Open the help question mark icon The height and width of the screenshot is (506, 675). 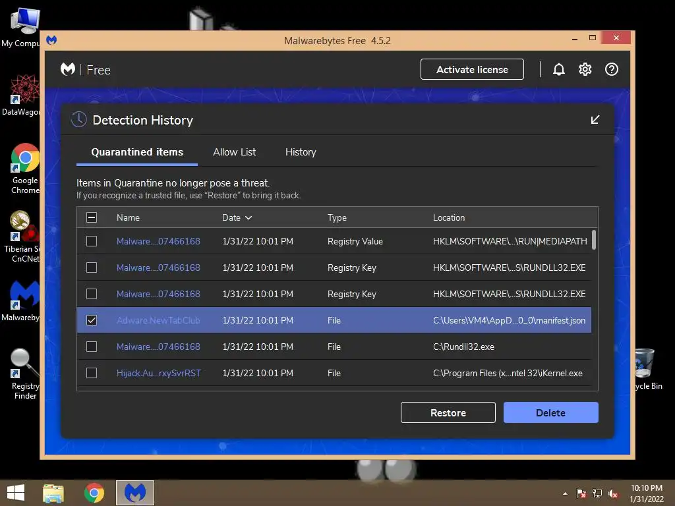point(611,69)
